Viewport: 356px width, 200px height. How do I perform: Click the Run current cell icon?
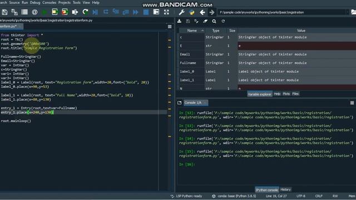click(55, 12)
